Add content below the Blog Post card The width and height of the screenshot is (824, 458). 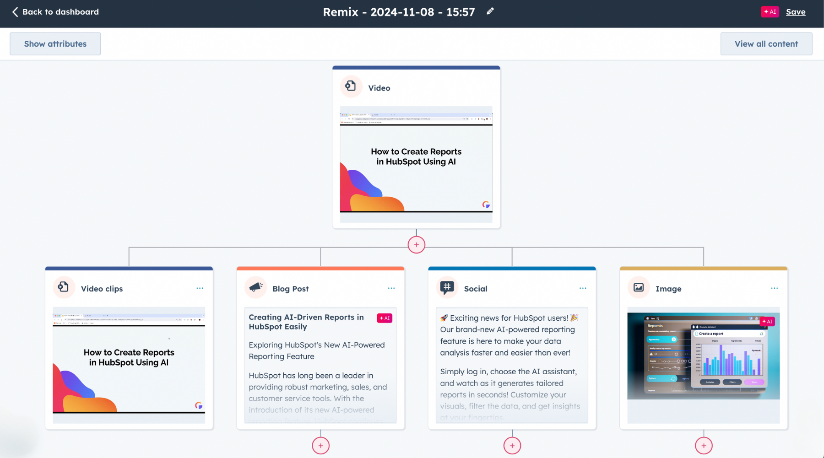click(x=320, y=445)
